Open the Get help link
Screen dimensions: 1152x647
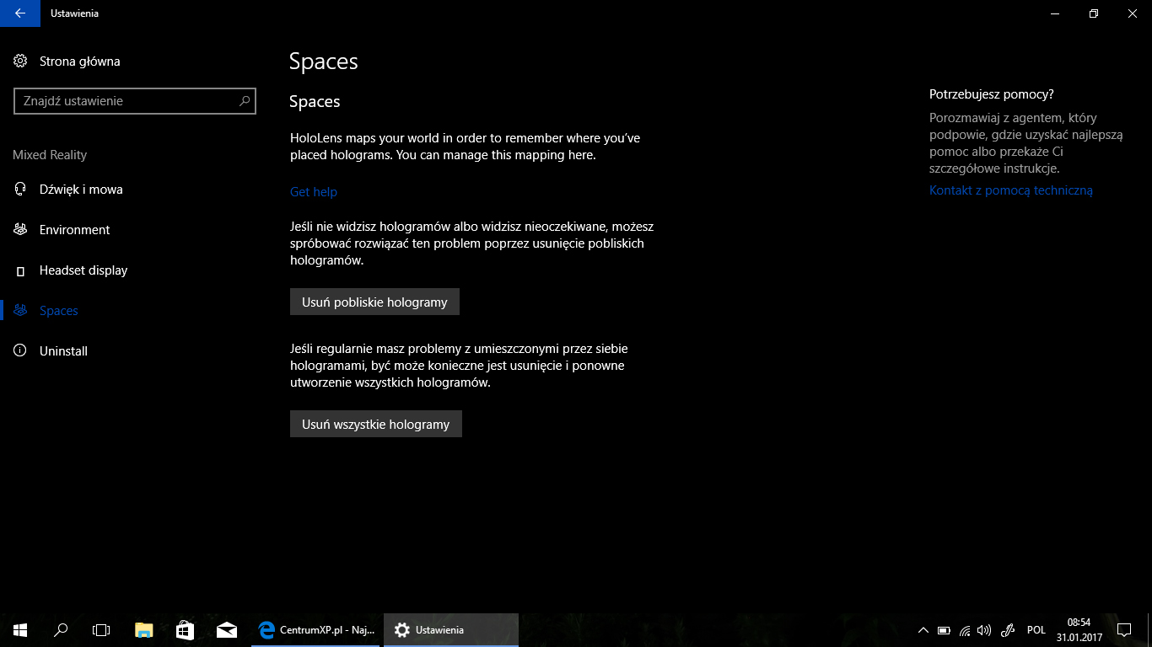pyautogui.click(x=314, y=192)
